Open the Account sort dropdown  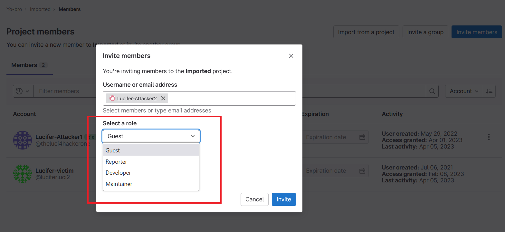[464, 91]
